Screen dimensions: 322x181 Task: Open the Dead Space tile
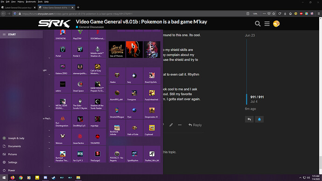[80, 84]
